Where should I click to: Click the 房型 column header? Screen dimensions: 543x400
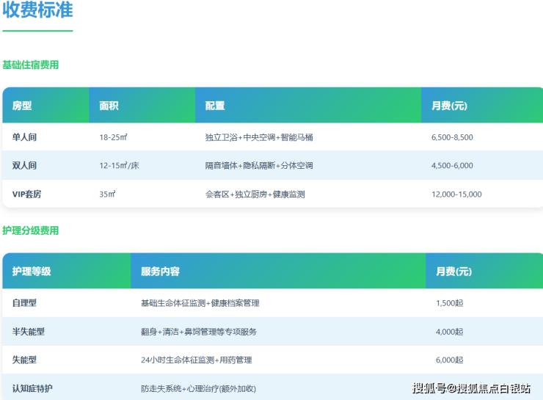coord(22,106)
